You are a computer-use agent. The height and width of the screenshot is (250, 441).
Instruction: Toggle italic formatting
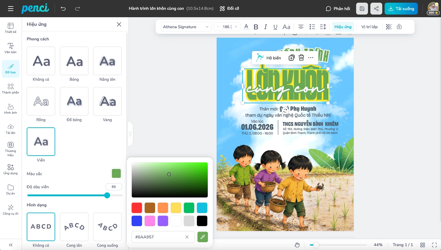click(x=266, y=27)
